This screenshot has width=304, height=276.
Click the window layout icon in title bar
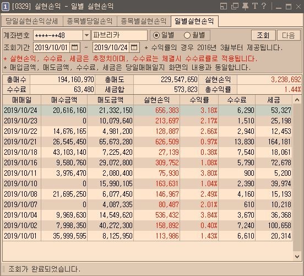coord(224,7)
